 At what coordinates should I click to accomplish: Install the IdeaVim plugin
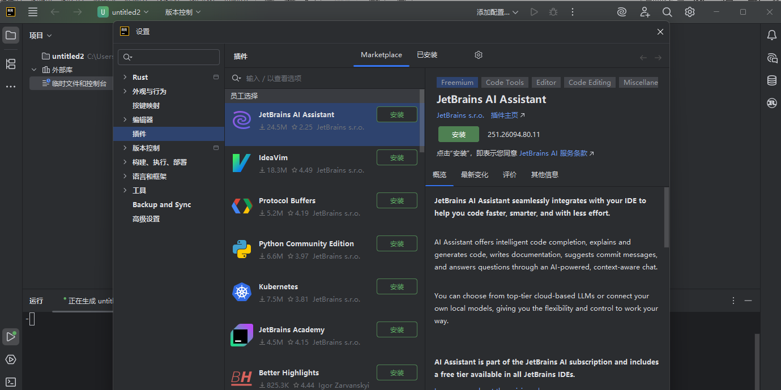pyautogui.click(x=396, y=158)
